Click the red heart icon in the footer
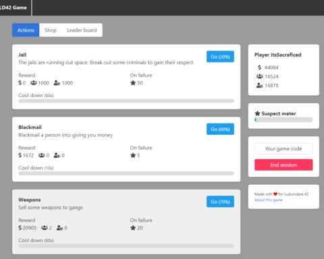The height and width of the screenshot is (259, 324). pyautogui.click(x=275, y=194)
